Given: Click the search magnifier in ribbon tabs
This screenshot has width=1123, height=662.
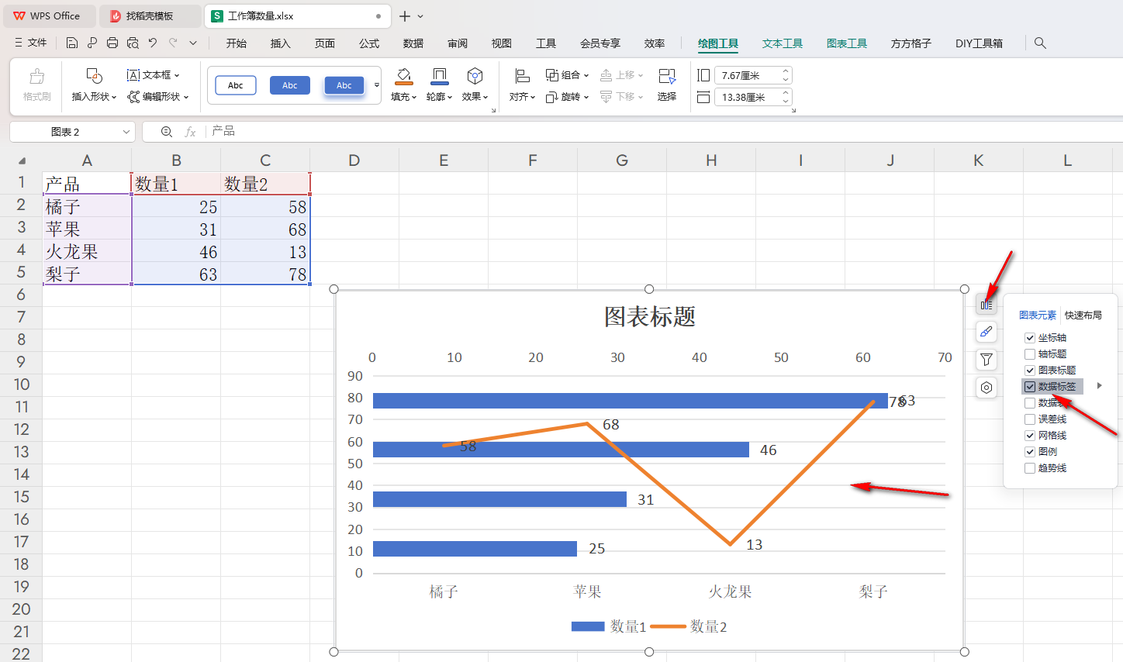Looking at the screenshot, I should 1040,43.
